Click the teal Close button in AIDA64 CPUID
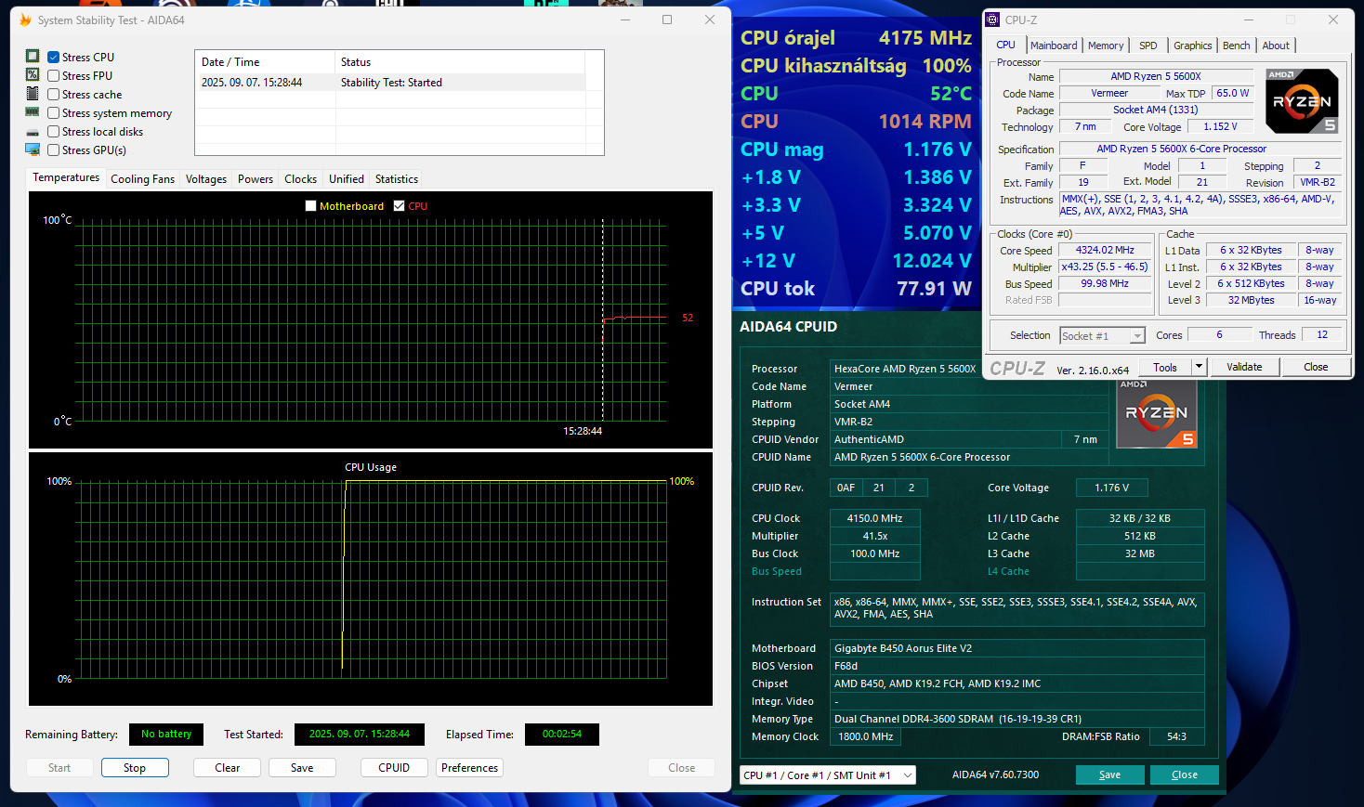The image size is (1364, 807). tap(1184, 774)
